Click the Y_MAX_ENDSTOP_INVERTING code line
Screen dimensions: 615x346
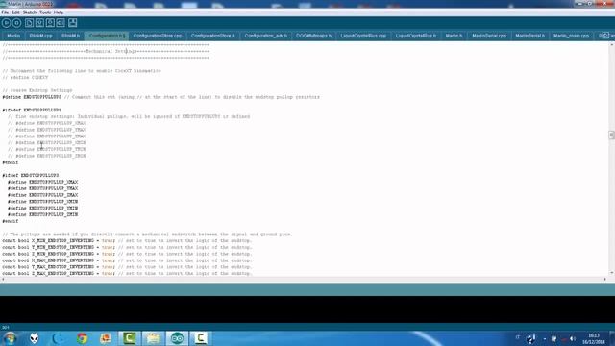point(127,267)
